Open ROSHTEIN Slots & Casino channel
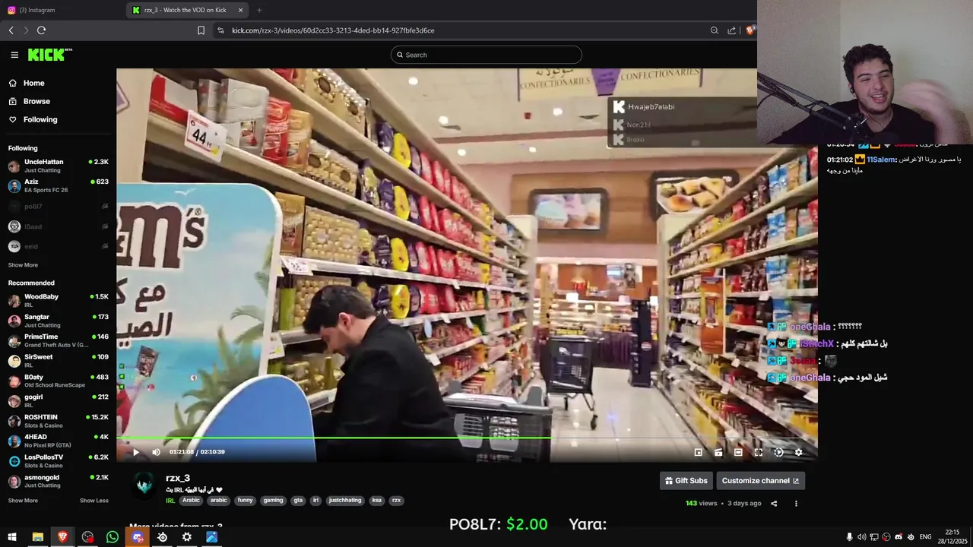 (59, 421)
